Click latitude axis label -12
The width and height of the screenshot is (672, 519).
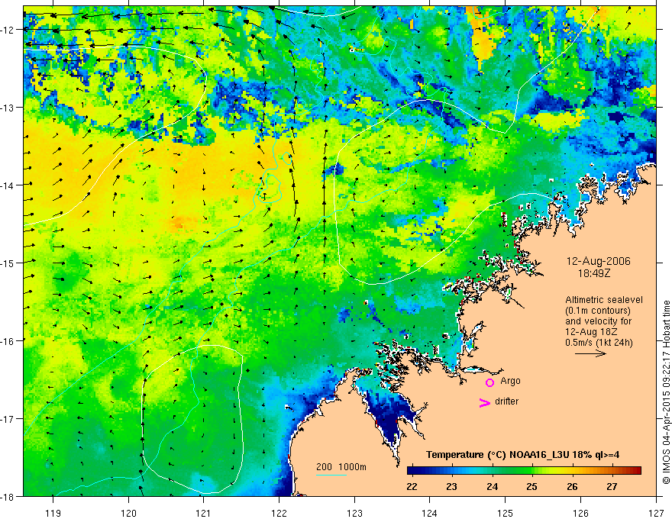[x=8, y=30]
